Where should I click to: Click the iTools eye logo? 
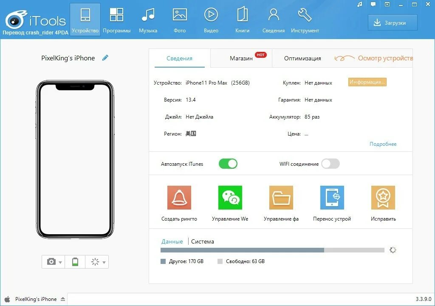pyautogui.click(x=16, y=20)
